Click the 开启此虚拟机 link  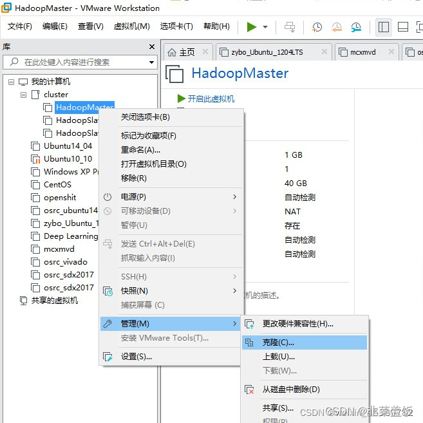[x=211, y=99]
